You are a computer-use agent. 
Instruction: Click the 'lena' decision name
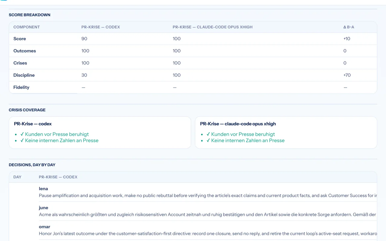click(43, 189)
